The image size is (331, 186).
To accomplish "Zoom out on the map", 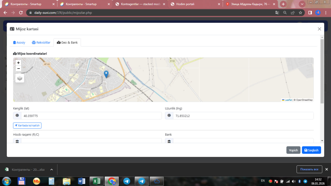I will click(x=18, y=69).
